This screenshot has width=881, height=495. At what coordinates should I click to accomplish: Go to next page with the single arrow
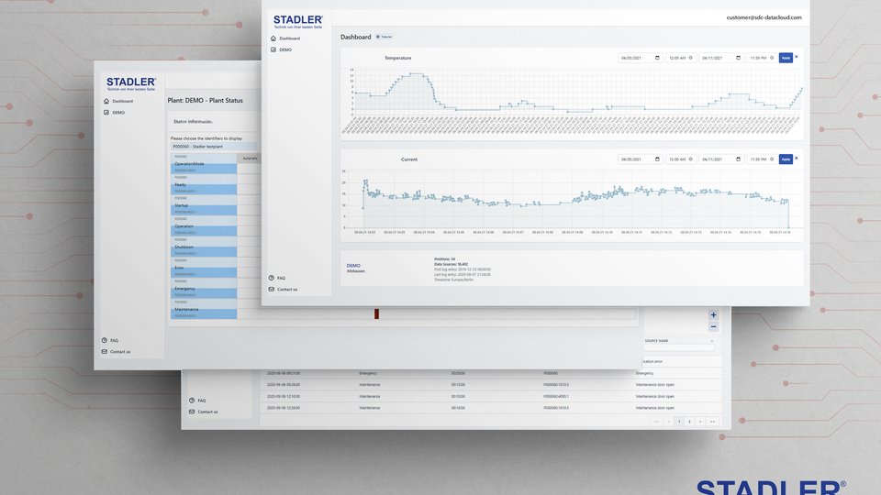700,421
